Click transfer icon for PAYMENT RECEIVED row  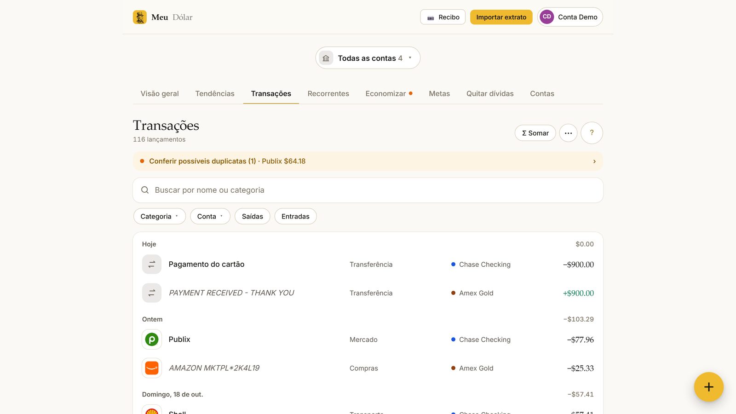coord(152,293)
